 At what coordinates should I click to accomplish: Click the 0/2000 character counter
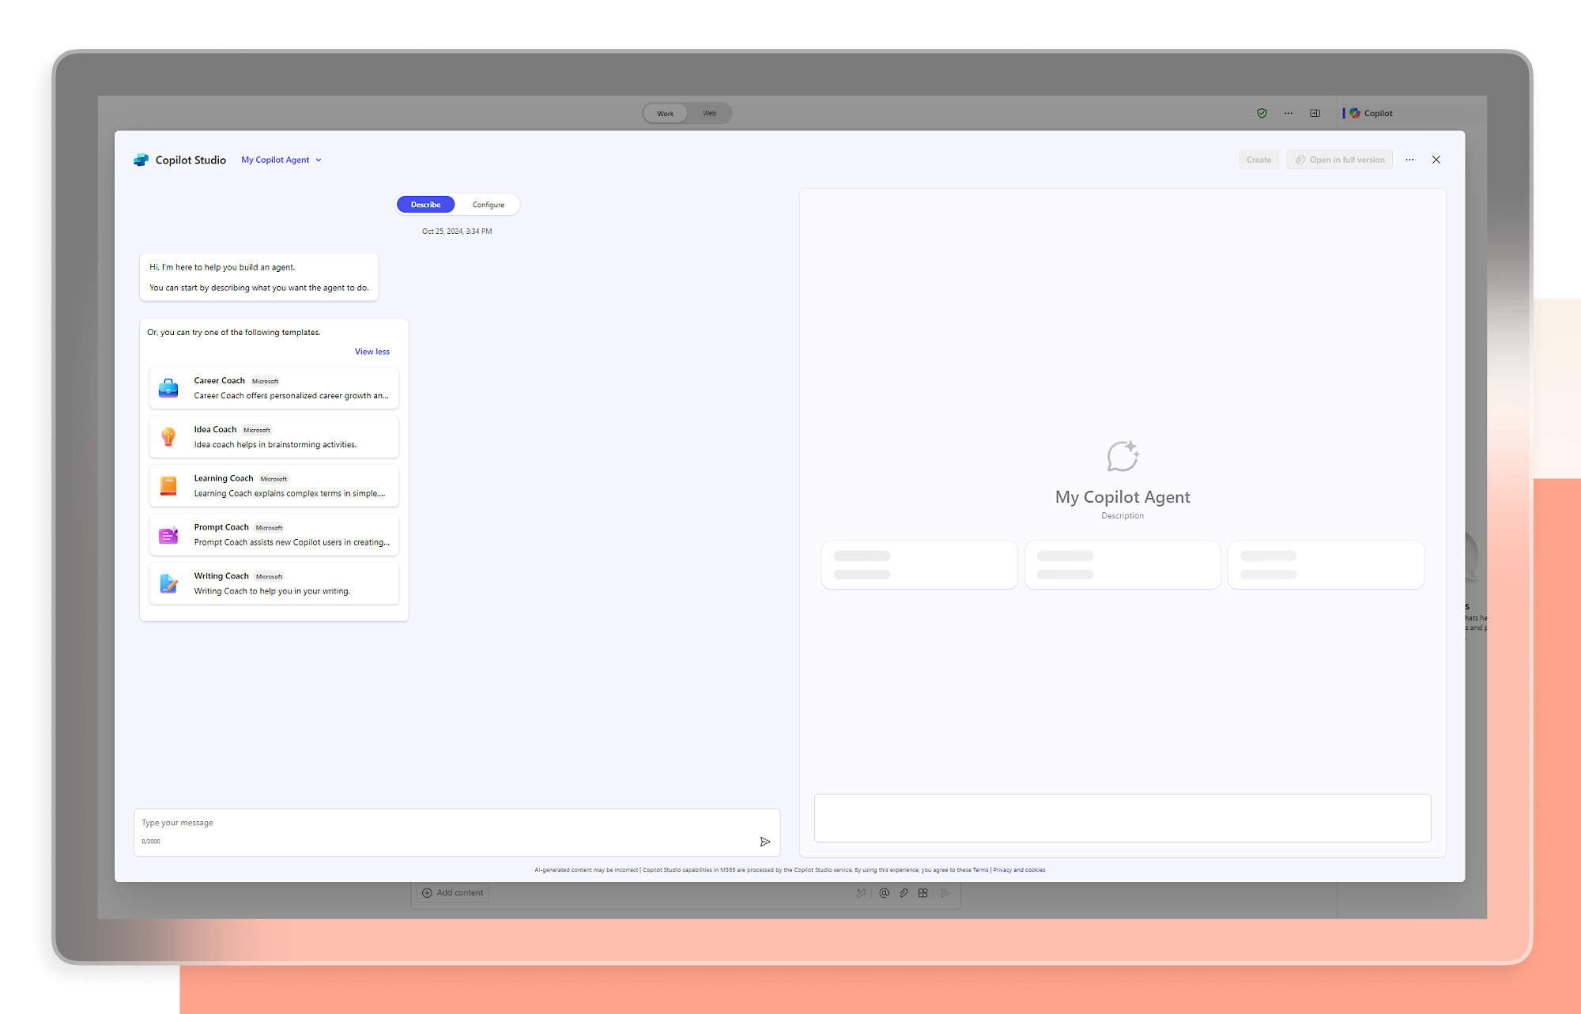click(x=151, y=842)
